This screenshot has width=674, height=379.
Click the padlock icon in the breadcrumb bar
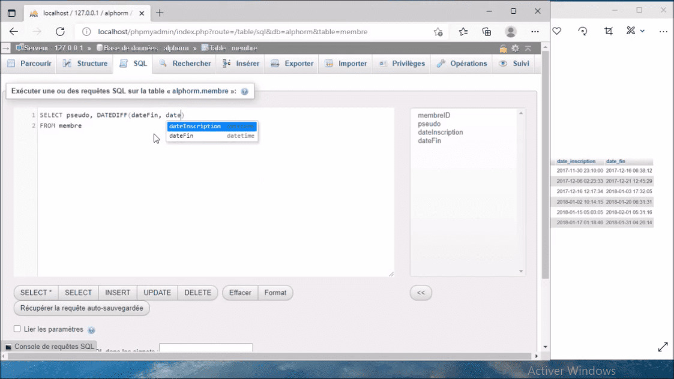click(x=503, y=48)
